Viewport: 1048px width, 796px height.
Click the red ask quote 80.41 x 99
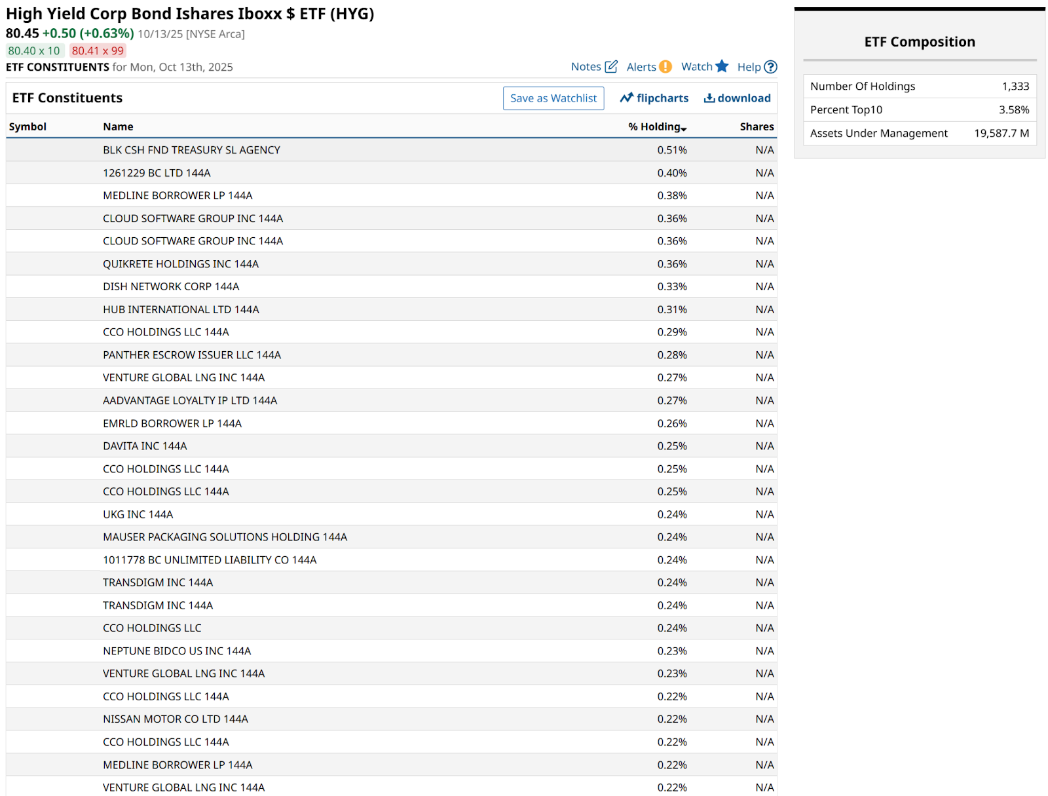click(x=98, y=51)
